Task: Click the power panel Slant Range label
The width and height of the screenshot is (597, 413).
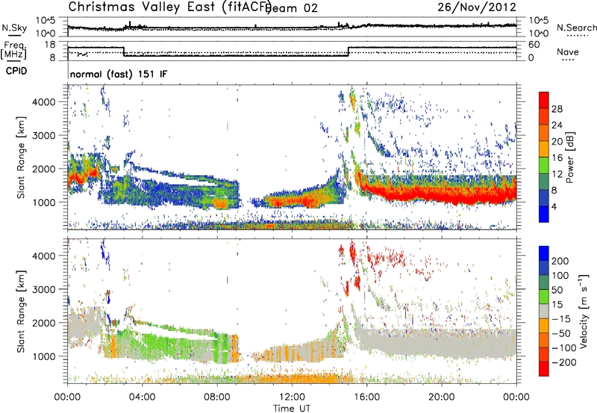Action: tap(21, 157)
